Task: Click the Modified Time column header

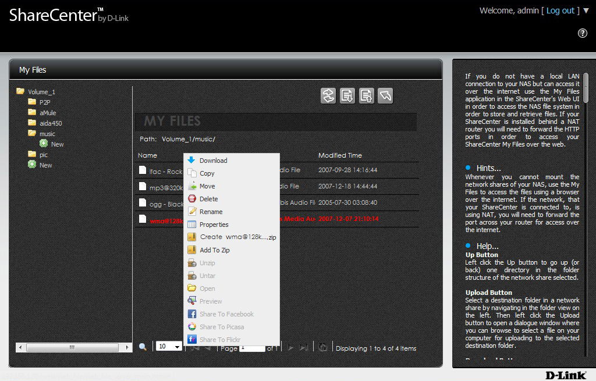Action: (x=340, y=155)
